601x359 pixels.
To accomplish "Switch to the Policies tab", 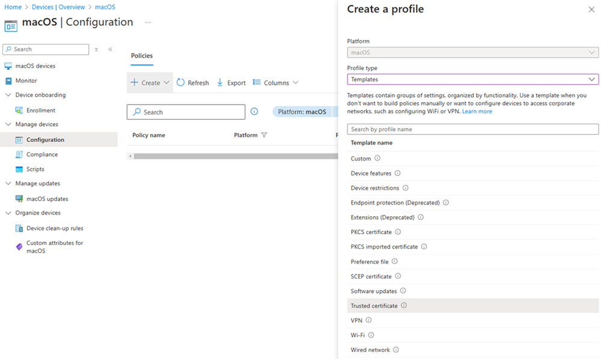I will (x=141, y=56).
